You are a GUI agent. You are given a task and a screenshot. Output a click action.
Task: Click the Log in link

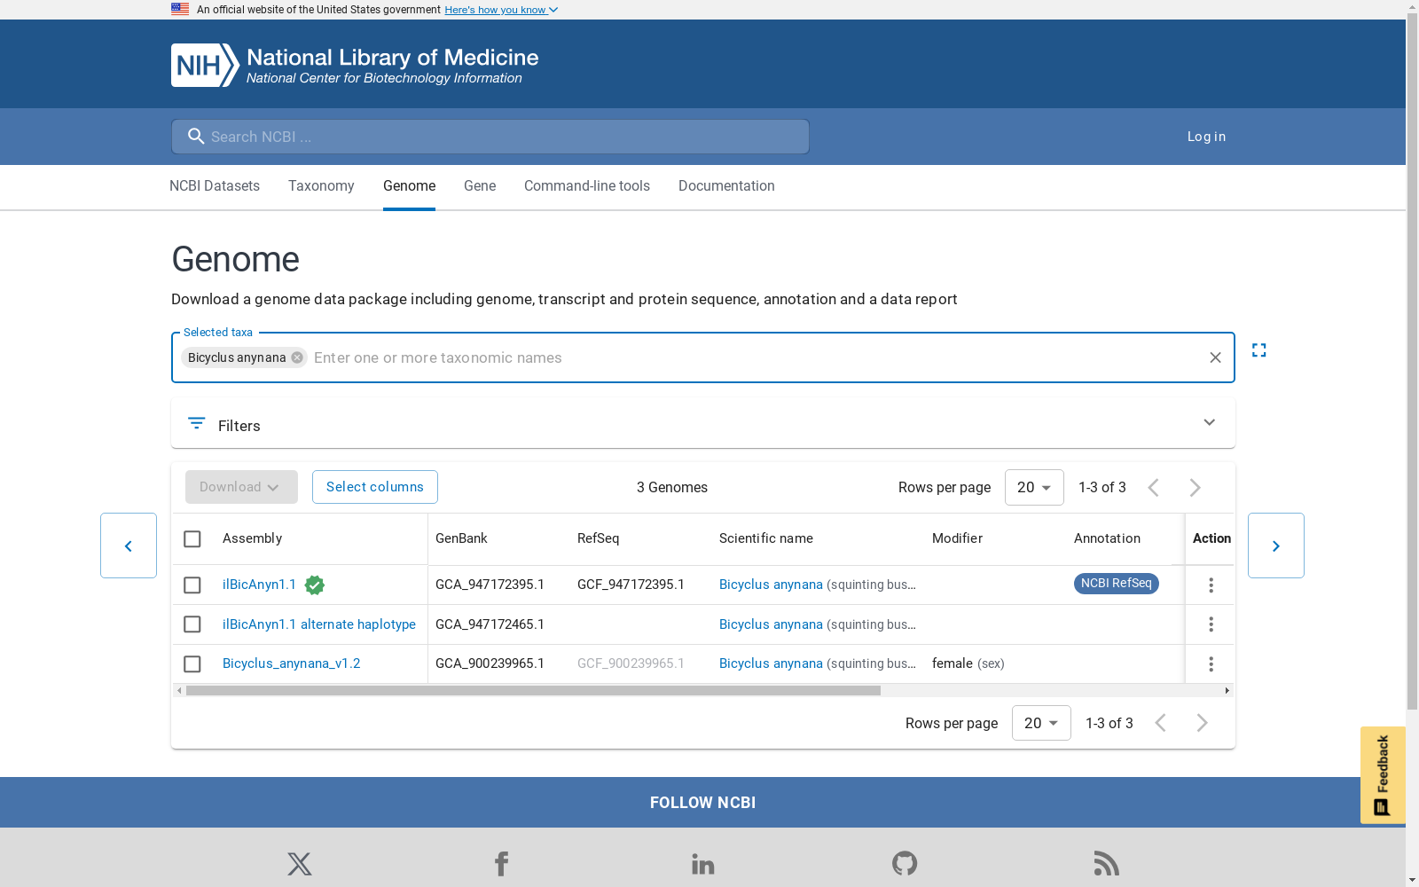1206,137
